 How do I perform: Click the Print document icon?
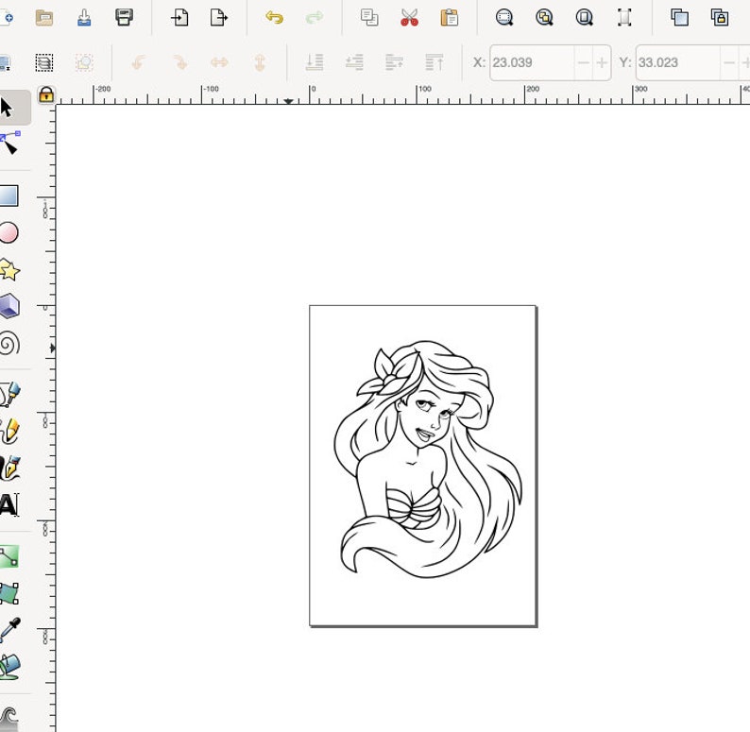[125, 18]
